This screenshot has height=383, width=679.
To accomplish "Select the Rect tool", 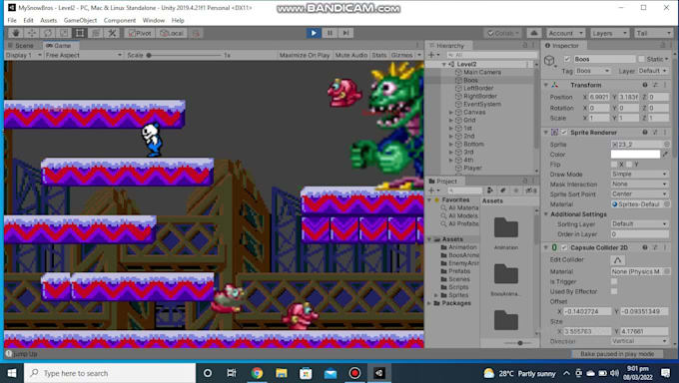I will pyautogui.click(x=80, y=33).
